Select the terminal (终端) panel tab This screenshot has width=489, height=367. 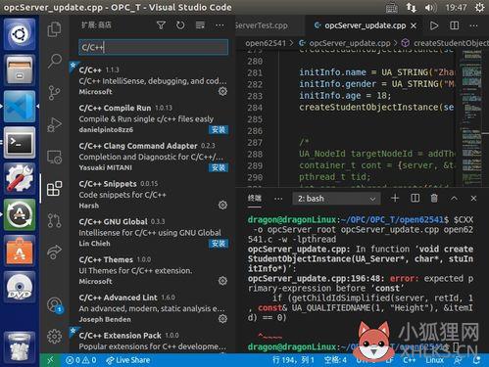[255, 198]
